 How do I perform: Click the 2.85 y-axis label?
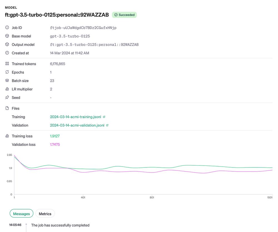coord(9,155)
